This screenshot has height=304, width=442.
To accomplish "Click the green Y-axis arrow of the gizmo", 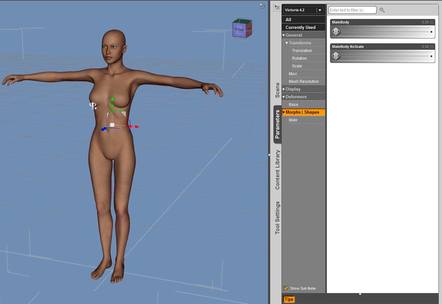I will point(112,100).
